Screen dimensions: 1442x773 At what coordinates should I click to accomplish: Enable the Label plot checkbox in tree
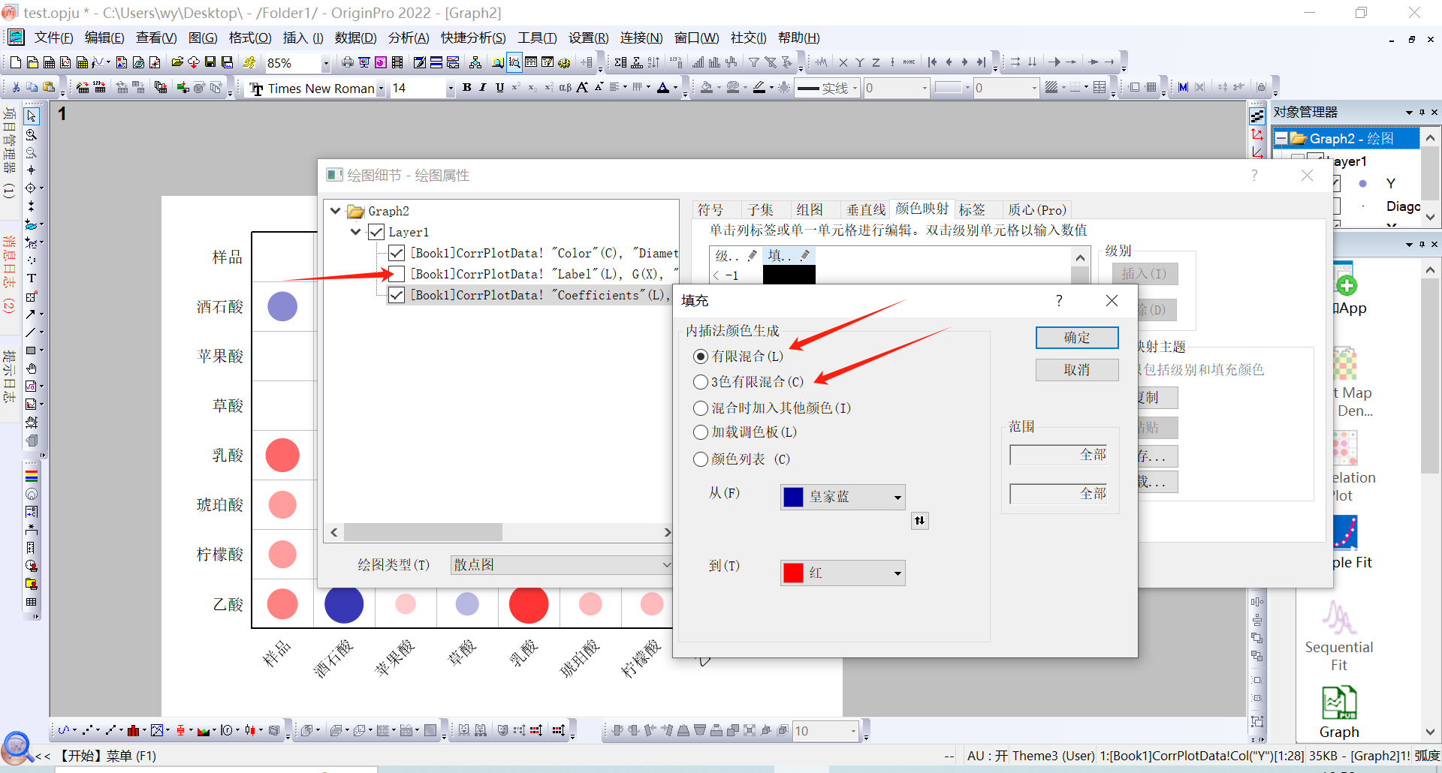pyautogui.click(x=397, y=274)
